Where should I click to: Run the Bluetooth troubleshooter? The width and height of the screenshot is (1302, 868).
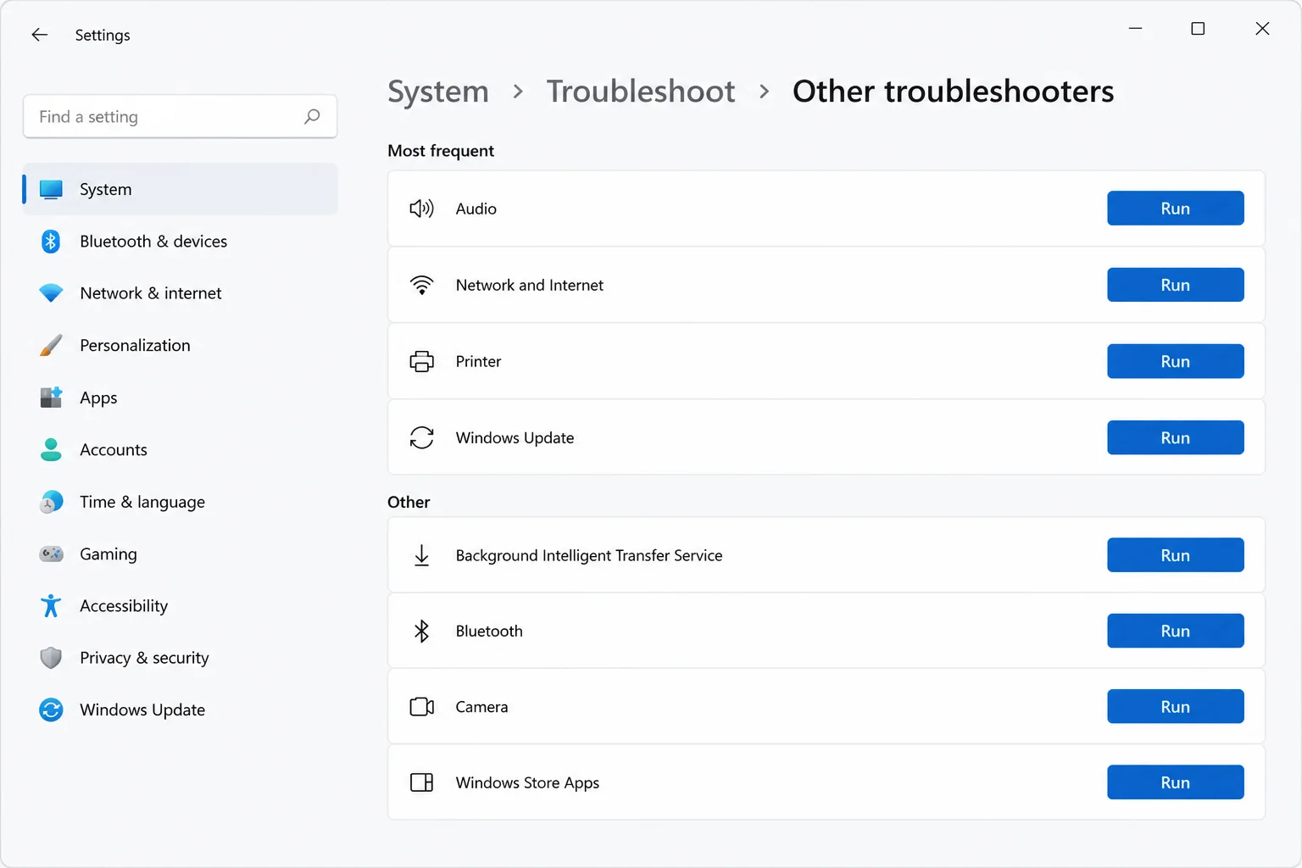(1175, 631)
